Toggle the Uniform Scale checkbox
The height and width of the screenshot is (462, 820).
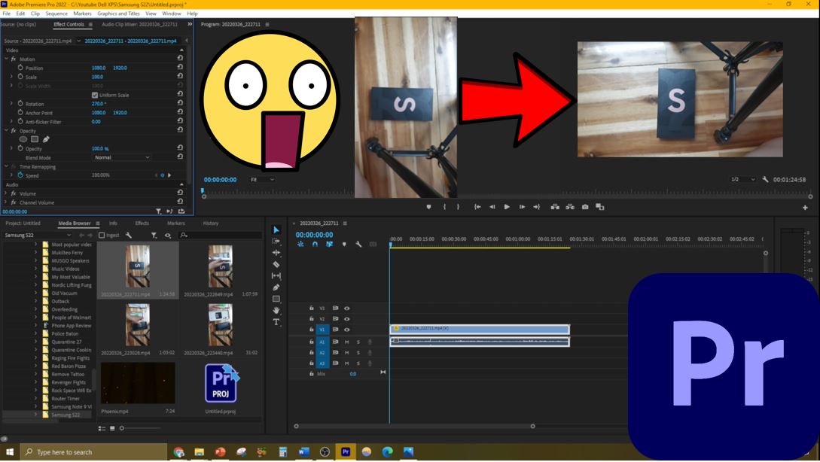pos(94,94)
